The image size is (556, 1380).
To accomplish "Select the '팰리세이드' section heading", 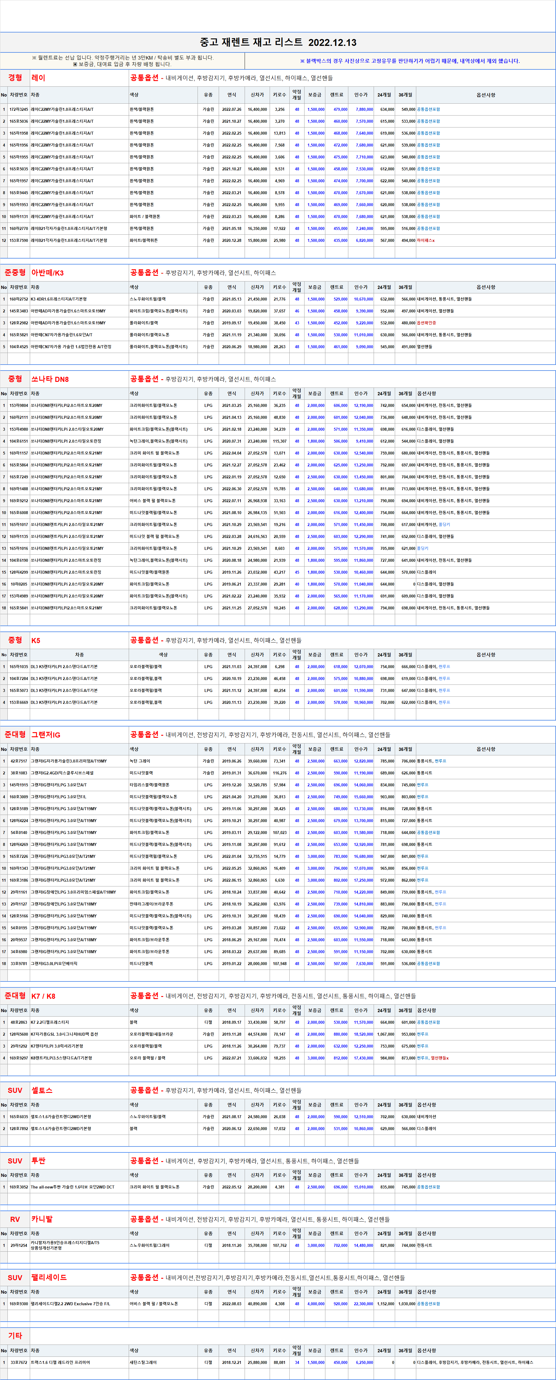I will (x=49, y=1278).
